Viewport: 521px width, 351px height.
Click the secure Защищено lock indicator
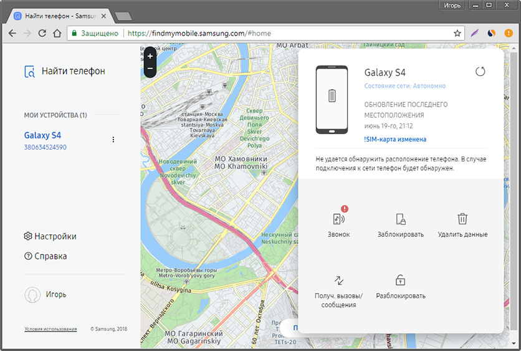95,33
